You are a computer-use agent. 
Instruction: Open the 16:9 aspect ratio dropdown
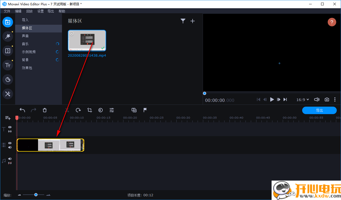pos(303,100)
